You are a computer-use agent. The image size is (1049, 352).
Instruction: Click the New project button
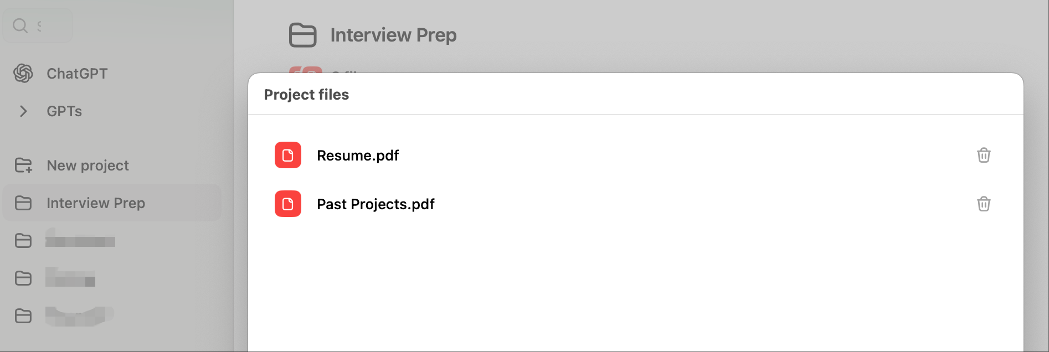click(86, 165)
